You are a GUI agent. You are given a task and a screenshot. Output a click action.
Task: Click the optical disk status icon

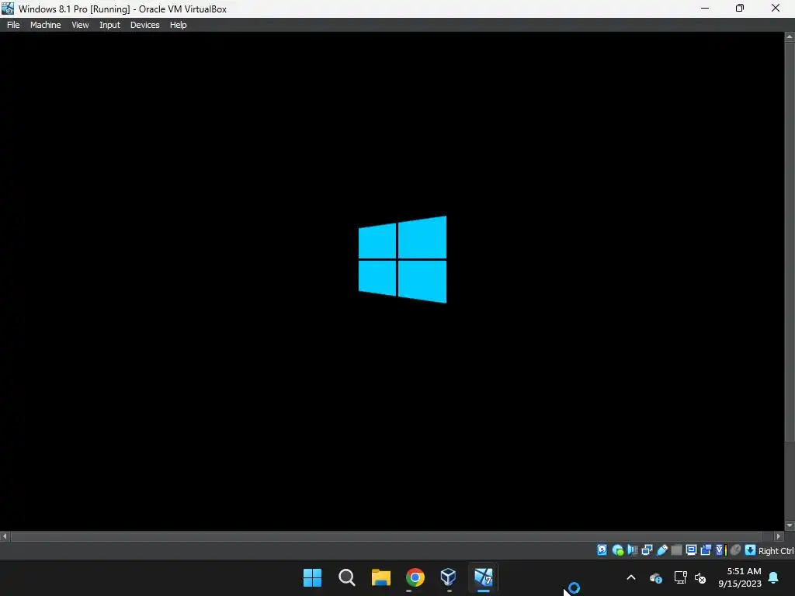click(x=617, y=550)
